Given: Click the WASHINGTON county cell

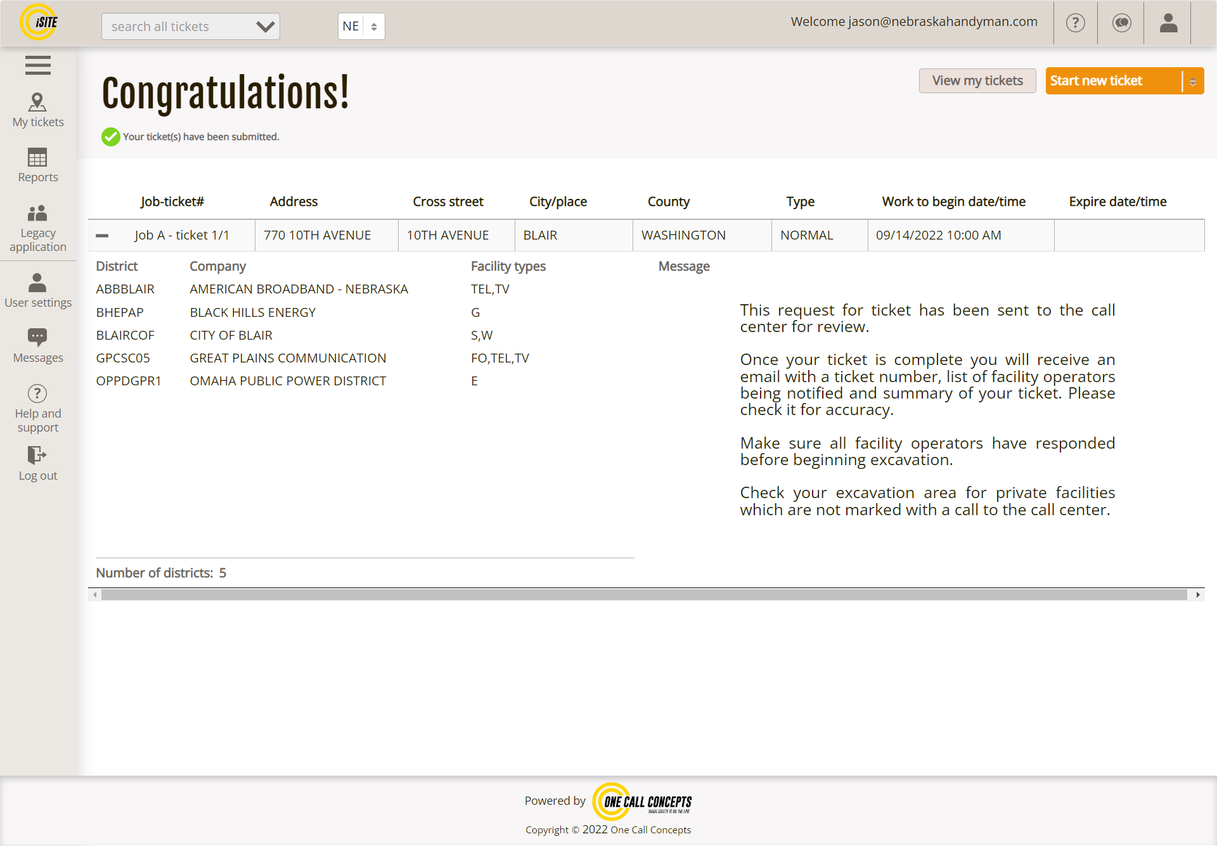Looking at the screenshot, I should 702,235.
